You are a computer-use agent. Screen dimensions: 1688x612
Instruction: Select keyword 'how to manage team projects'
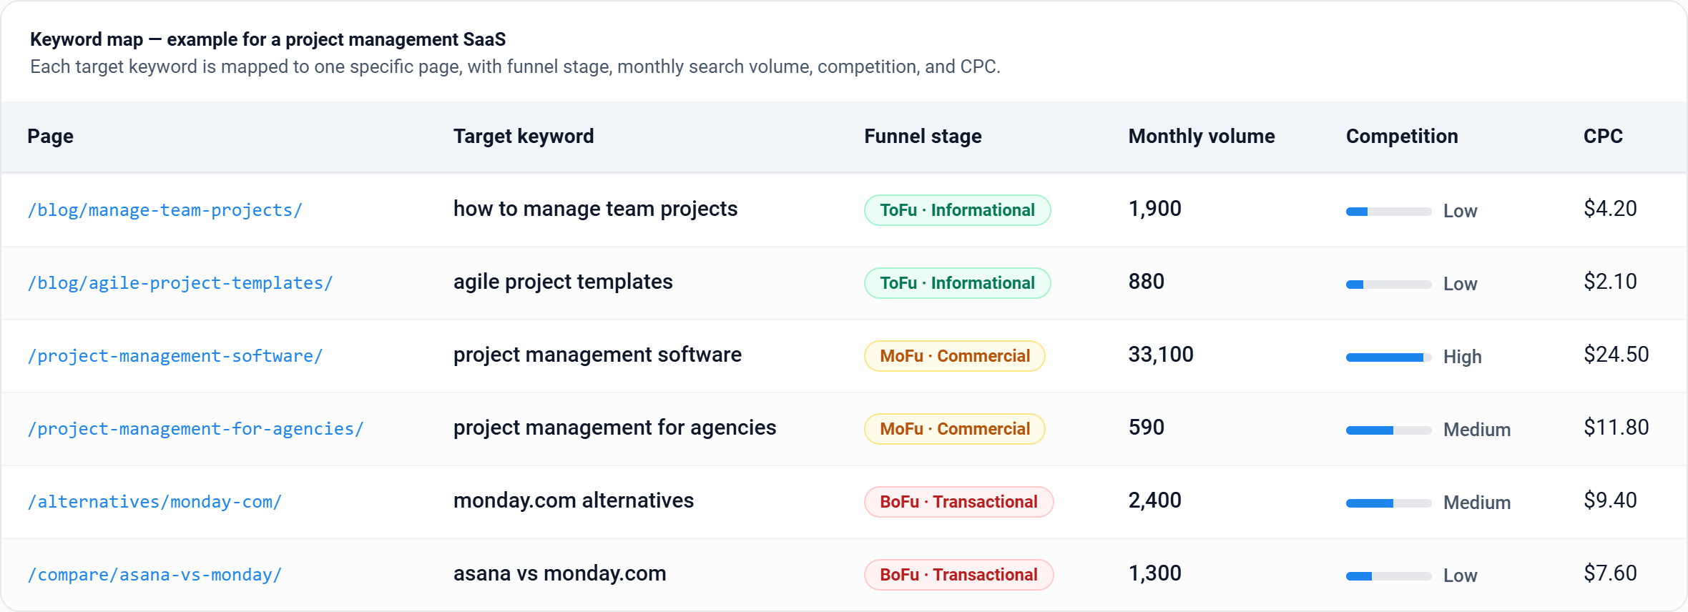coord(595,209)
